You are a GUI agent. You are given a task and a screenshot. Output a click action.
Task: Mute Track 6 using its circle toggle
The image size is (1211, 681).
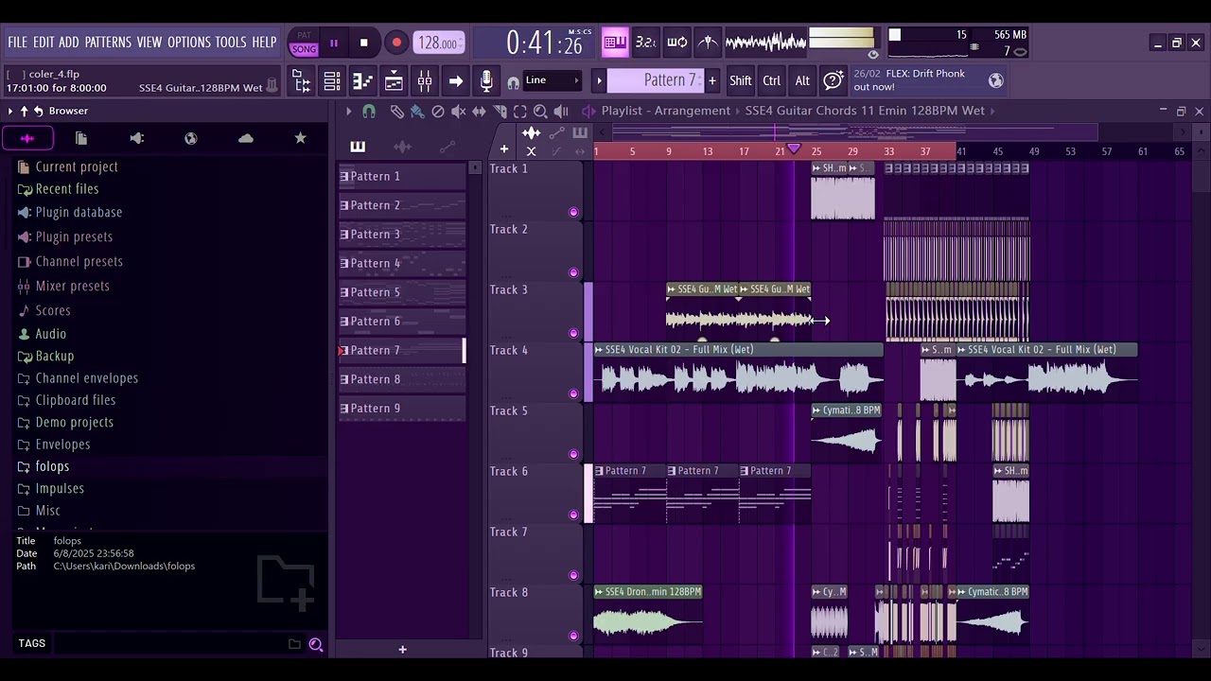(x=573, y=515)
